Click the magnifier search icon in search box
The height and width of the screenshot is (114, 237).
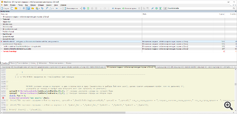(x=234, y=9)
